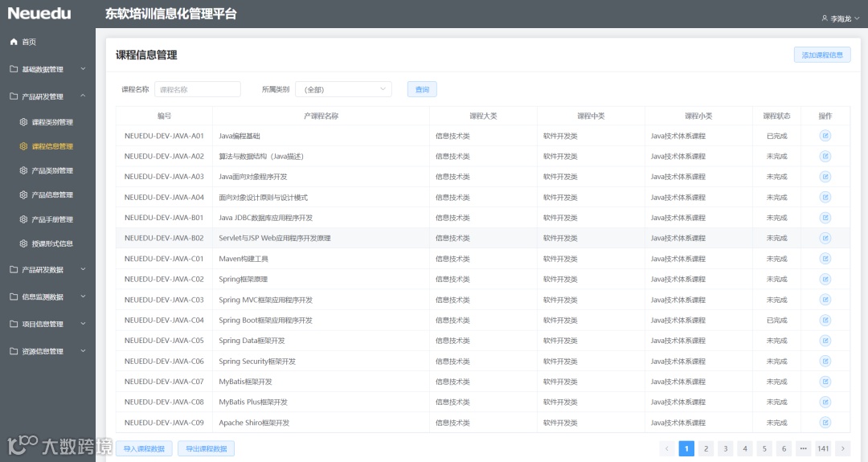Expand the 信息监测数据 sidebar menu
Viewport: 868px width, 462px height.
pyautogui.click(x=47, y=296)
